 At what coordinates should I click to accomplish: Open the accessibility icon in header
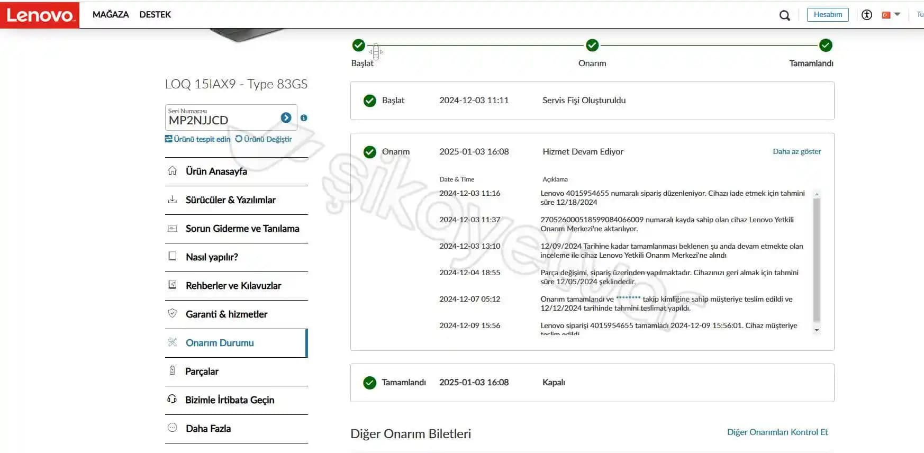point(867,15)
